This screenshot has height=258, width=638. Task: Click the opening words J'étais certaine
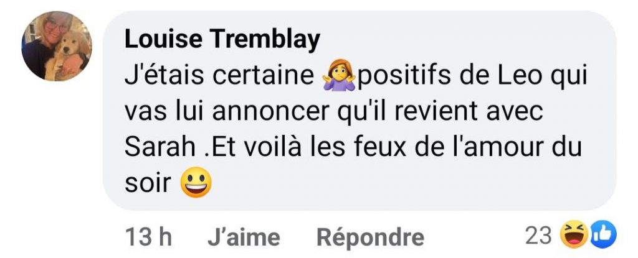click(x=219, y=76)
